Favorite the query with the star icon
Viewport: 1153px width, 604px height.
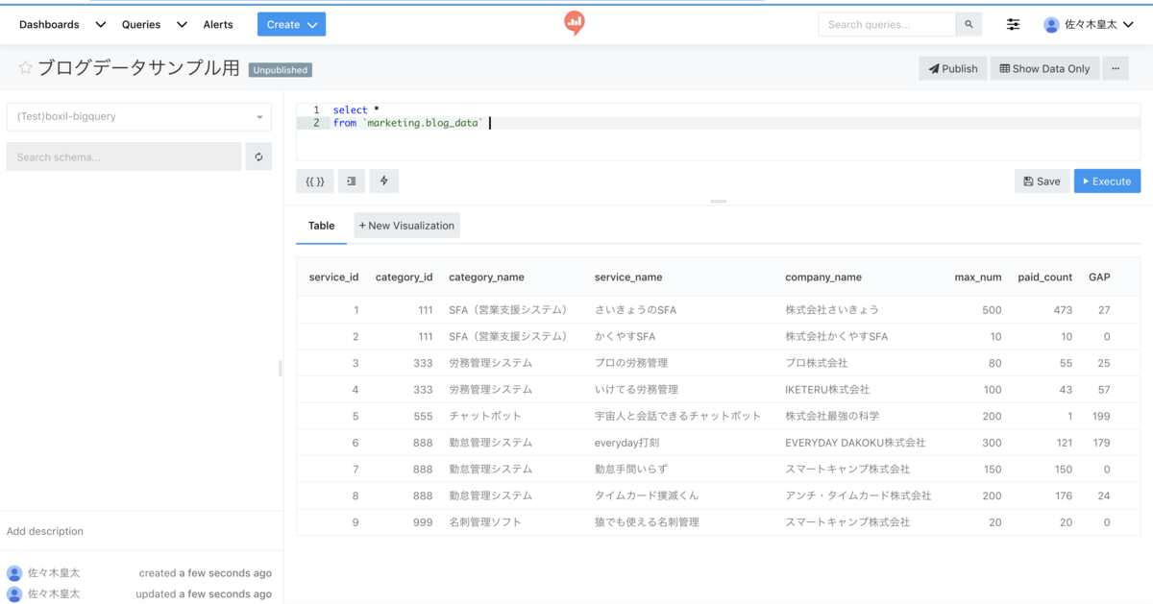click(26, 68)
